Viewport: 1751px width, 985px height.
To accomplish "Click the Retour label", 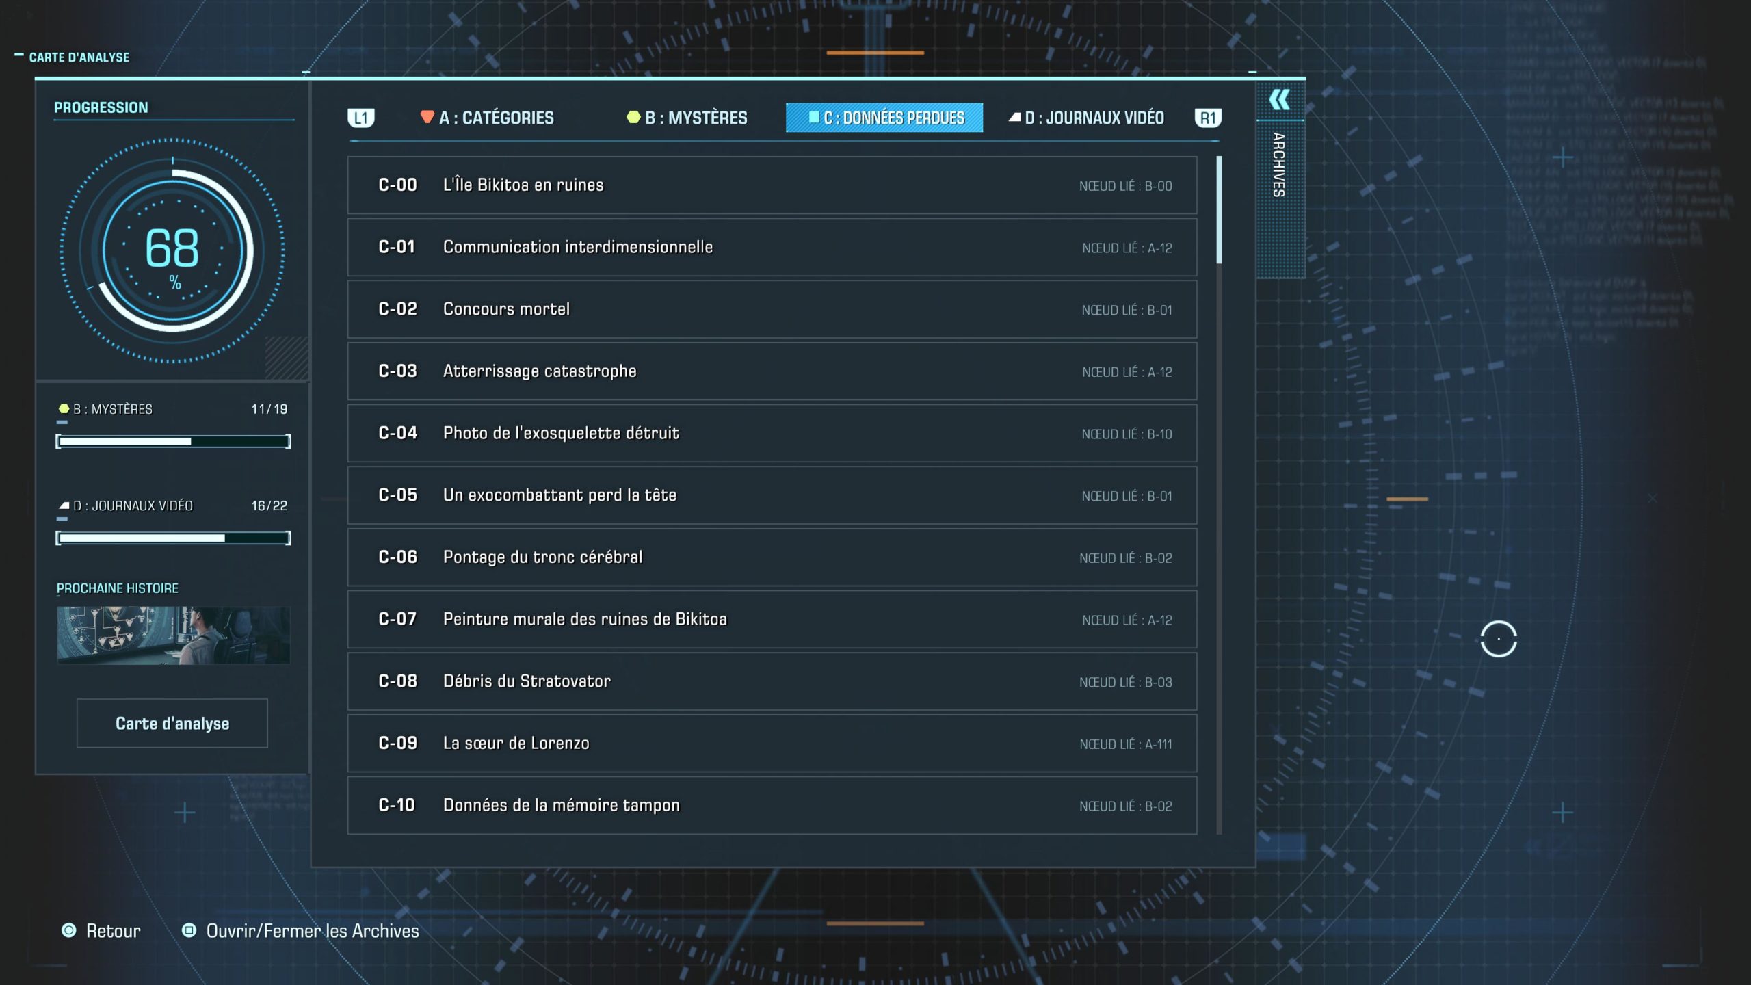I will (x=114, y=931).
